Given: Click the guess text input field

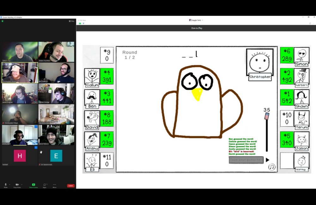Looking at the screenshot, I should pos(246,160).
